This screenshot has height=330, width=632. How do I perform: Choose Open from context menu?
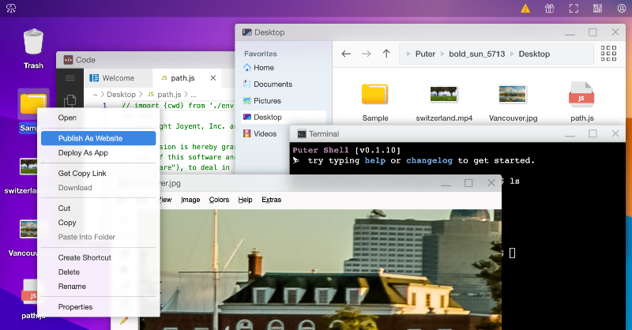coord(98,118)
